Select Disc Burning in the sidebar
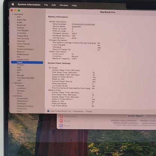 point(22,39)
